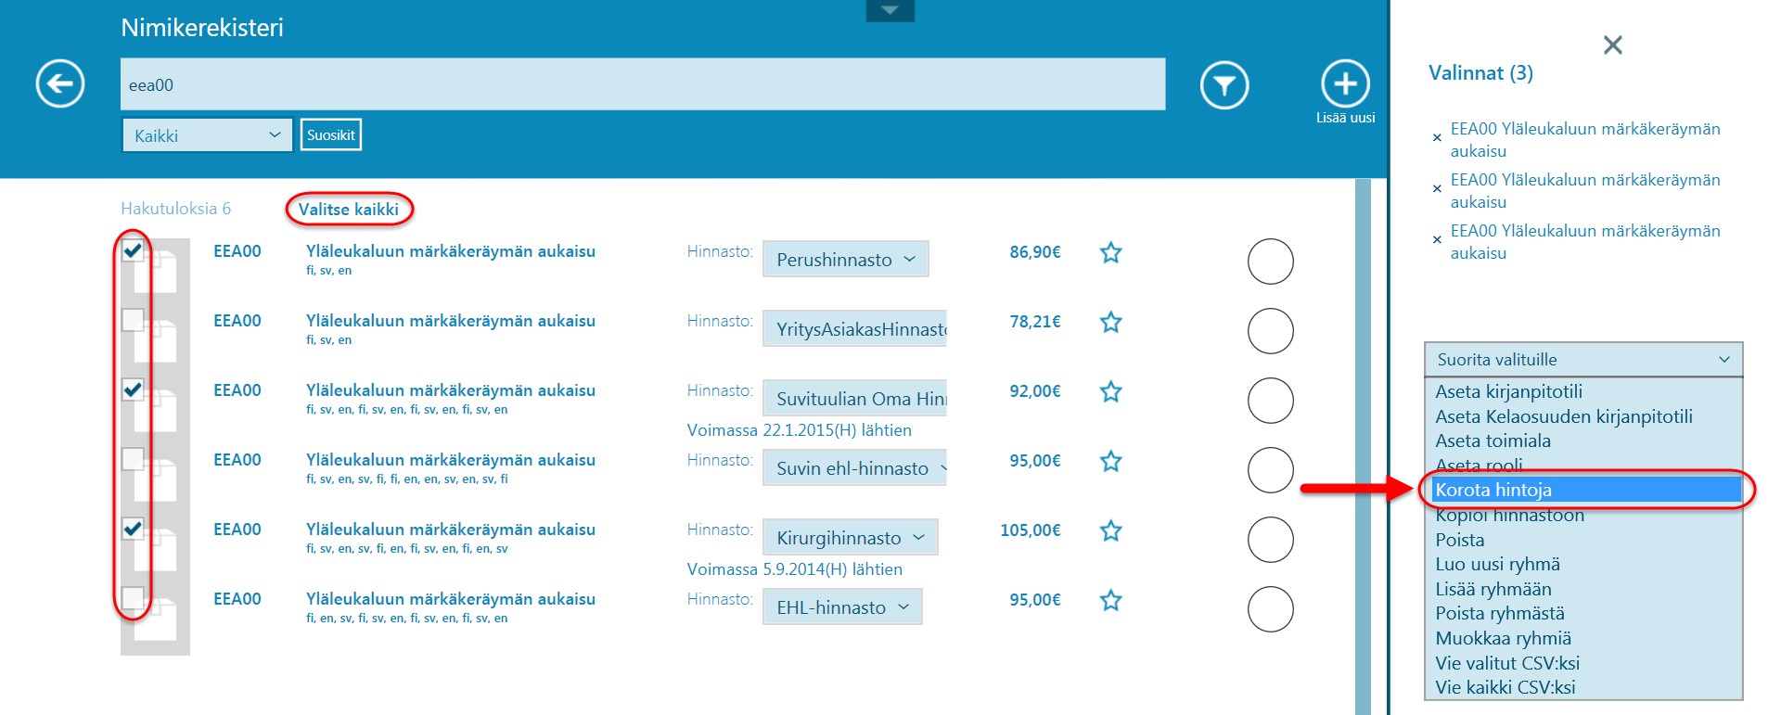Viewport: 1781px width, 715px height.
Task: Remove first selected item in Valinnat
Action: click(1437, 138)
